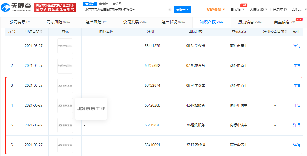Open the JingDong trademark thumbnail in row 2
The image size is (307, 156).
[65, 66]
